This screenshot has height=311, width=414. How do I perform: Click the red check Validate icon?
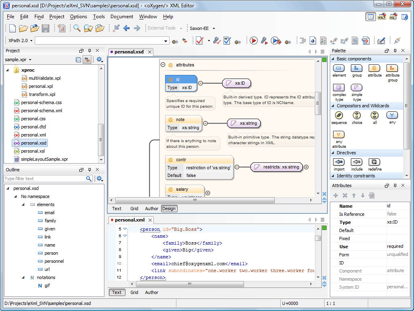(x=200, y=40)
